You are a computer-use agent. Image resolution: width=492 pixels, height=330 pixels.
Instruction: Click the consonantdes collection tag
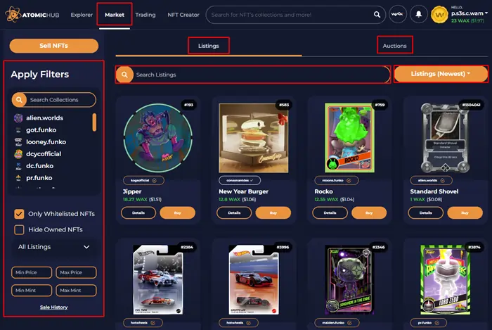pyautogui.click(x=240, y=181)
